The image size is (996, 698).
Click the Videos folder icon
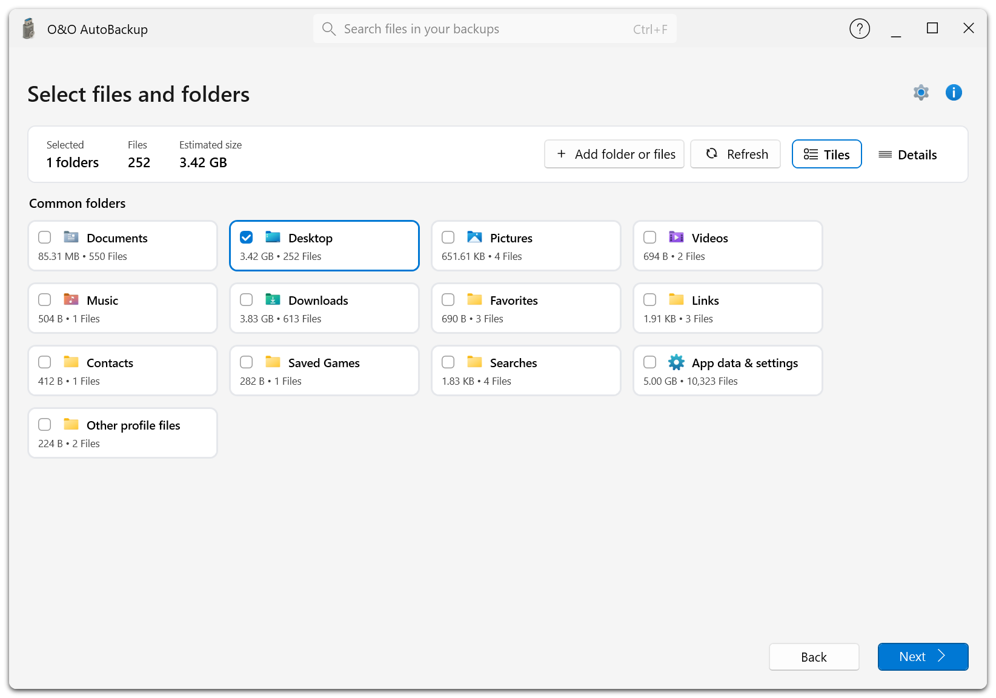(x=676, y=237)
